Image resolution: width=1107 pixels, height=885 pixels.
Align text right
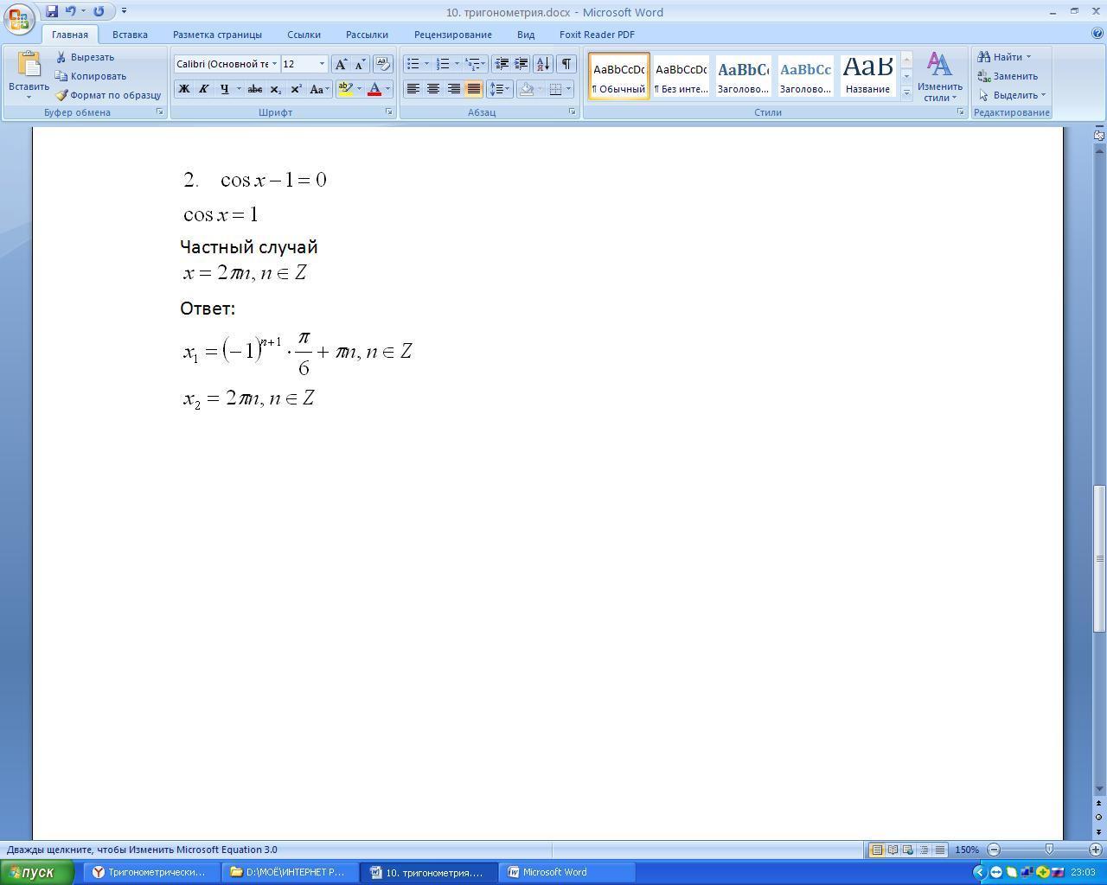click(453, 88)
